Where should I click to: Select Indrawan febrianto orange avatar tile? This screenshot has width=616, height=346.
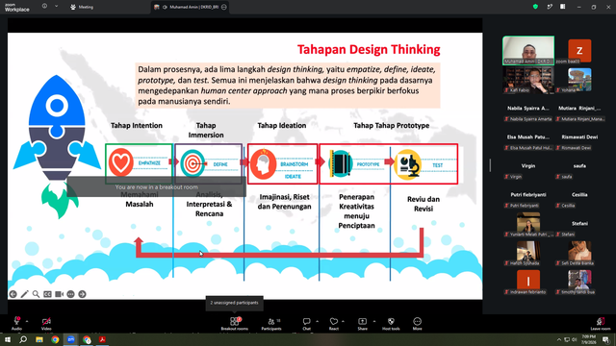pos(528,282)
